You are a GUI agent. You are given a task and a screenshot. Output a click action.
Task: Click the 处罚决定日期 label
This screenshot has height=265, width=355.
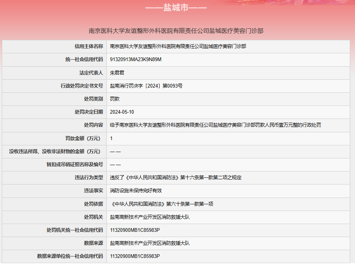point(89,112)
